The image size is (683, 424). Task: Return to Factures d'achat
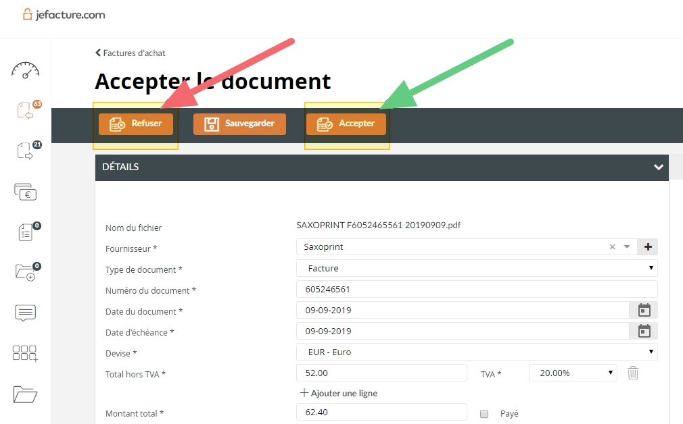click(130, 53)
